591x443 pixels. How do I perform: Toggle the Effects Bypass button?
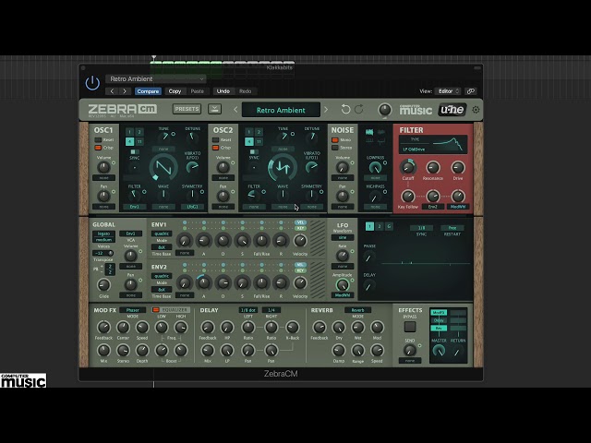[410, 327]
